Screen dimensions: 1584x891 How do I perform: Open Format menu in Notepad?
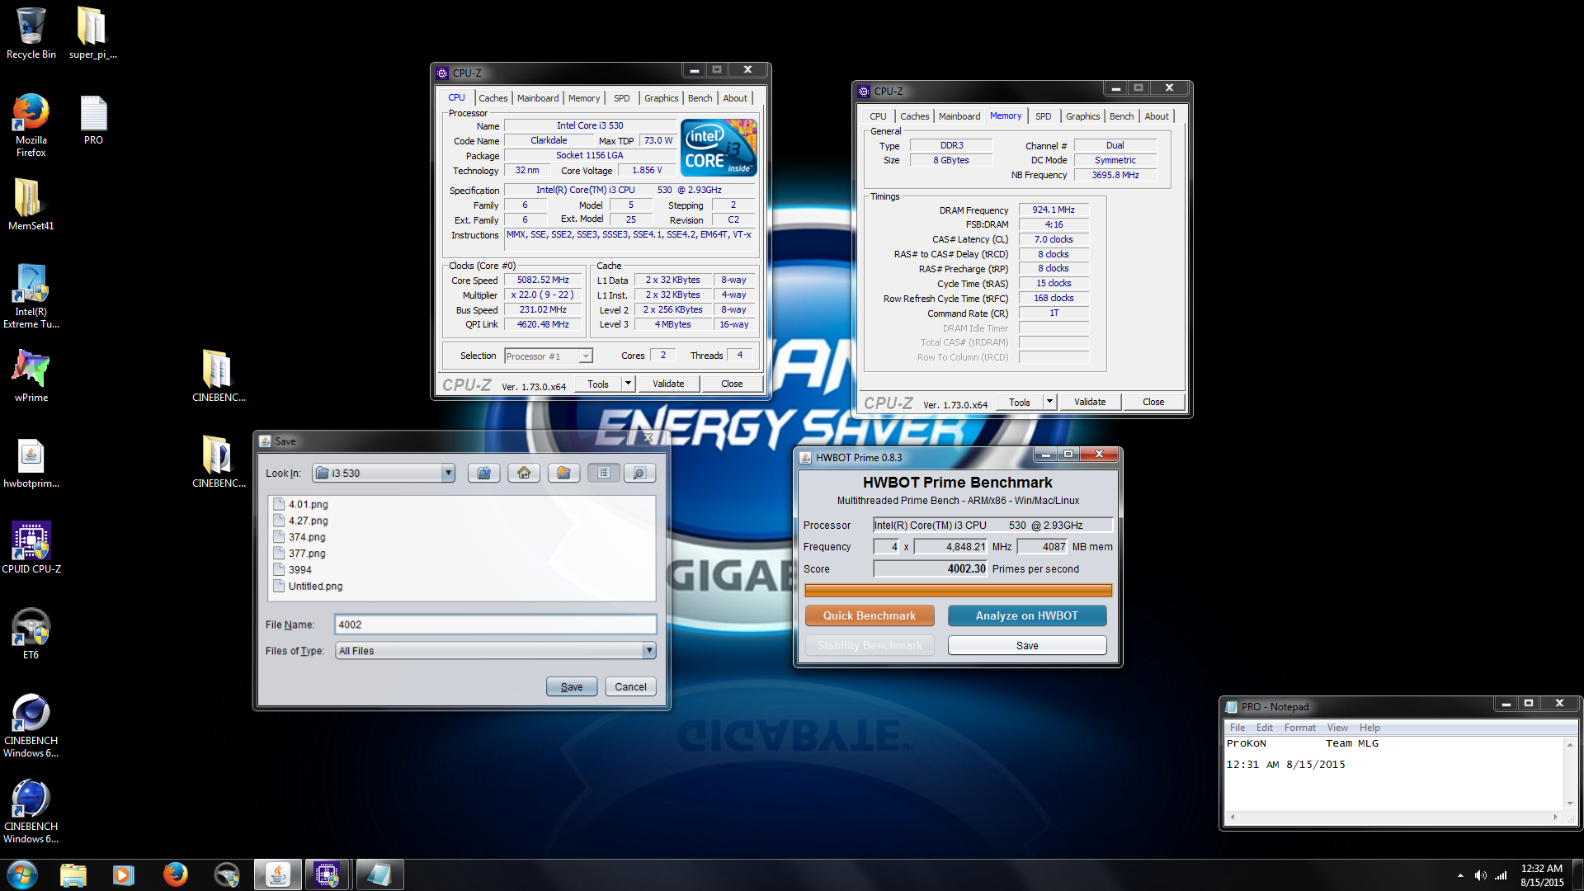coord(1299,728)
